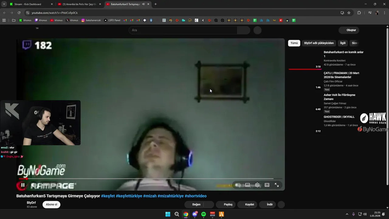Screen dimensions: 389x219
Task: Open the Chrome three-dot menu
Action: (384, 13)
